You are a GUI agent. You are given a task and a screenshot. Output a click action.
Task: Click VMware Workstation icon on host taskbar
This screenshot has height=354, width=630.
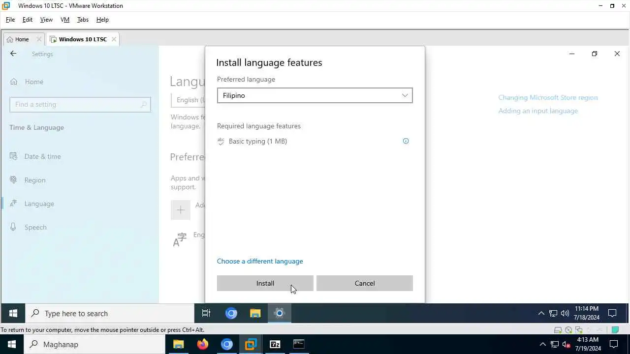(x=251, y=344)
